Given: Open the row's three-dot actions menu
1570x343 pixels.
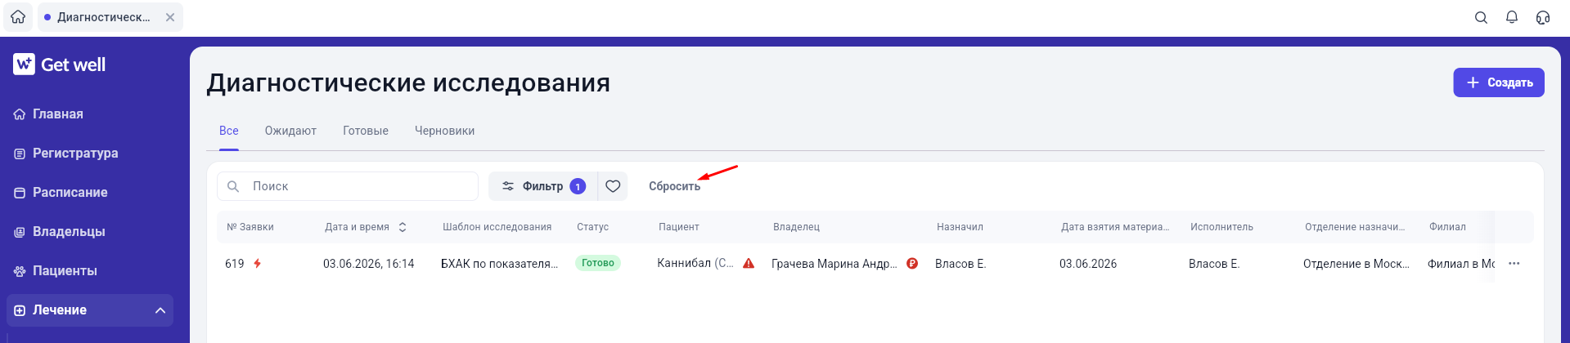Looking at the screenshot, I should click(x=1514, y=264).
